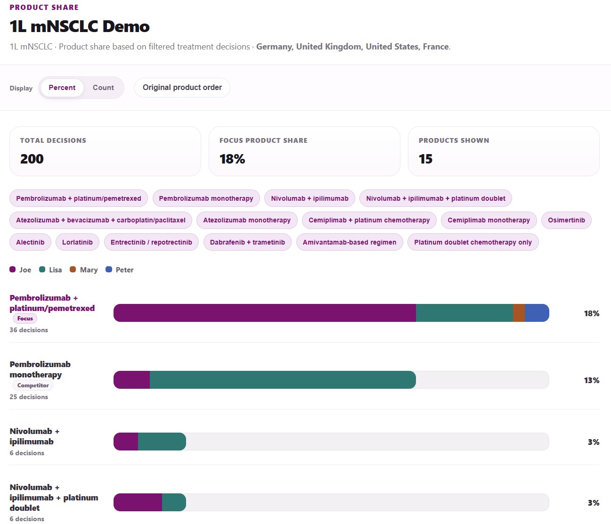
Task: Click Lisa segment of Nivolumab + ipilimumab bar
Action: coord(162,442)
